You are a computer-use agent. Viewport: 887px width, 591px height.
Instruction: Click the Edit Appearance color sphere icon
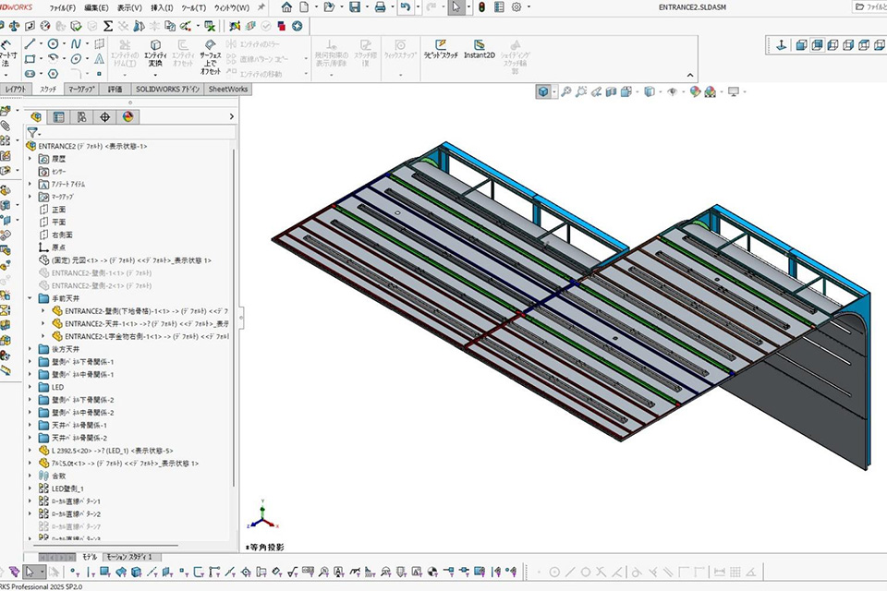click(x=696, y=91)
